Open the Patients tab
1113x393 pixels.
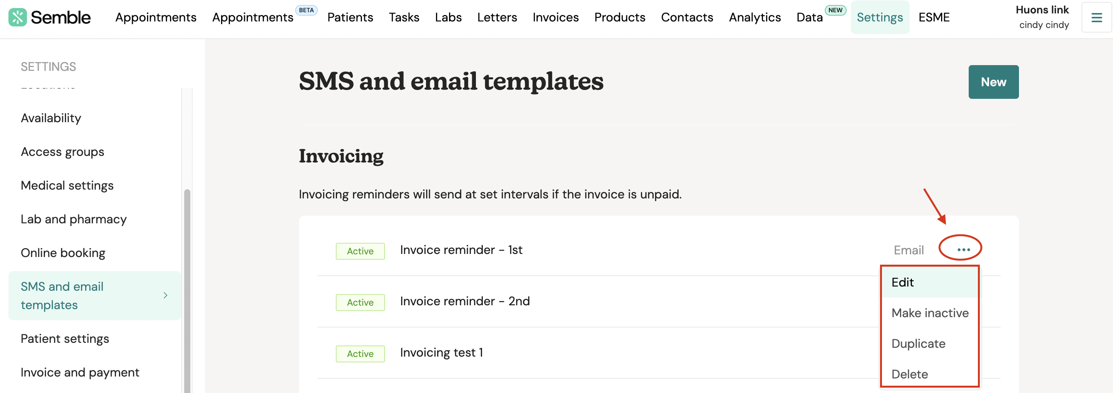(x=350, y=17)
